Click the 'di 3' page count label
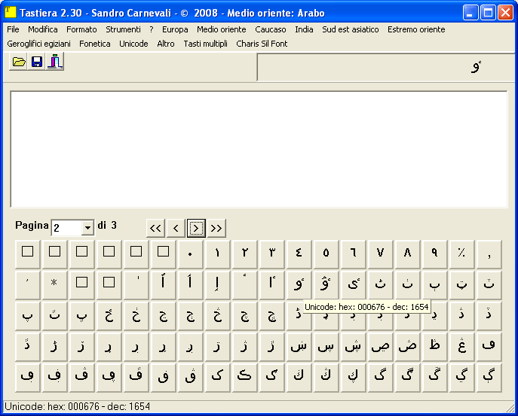The height and width of the screenshot is (416, 518). coord(107,226)
